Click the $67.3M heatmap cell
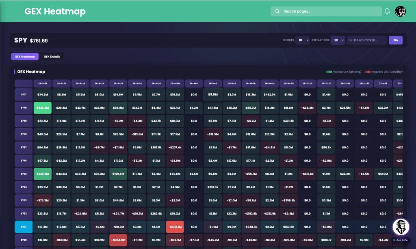 tap(43, 161)
